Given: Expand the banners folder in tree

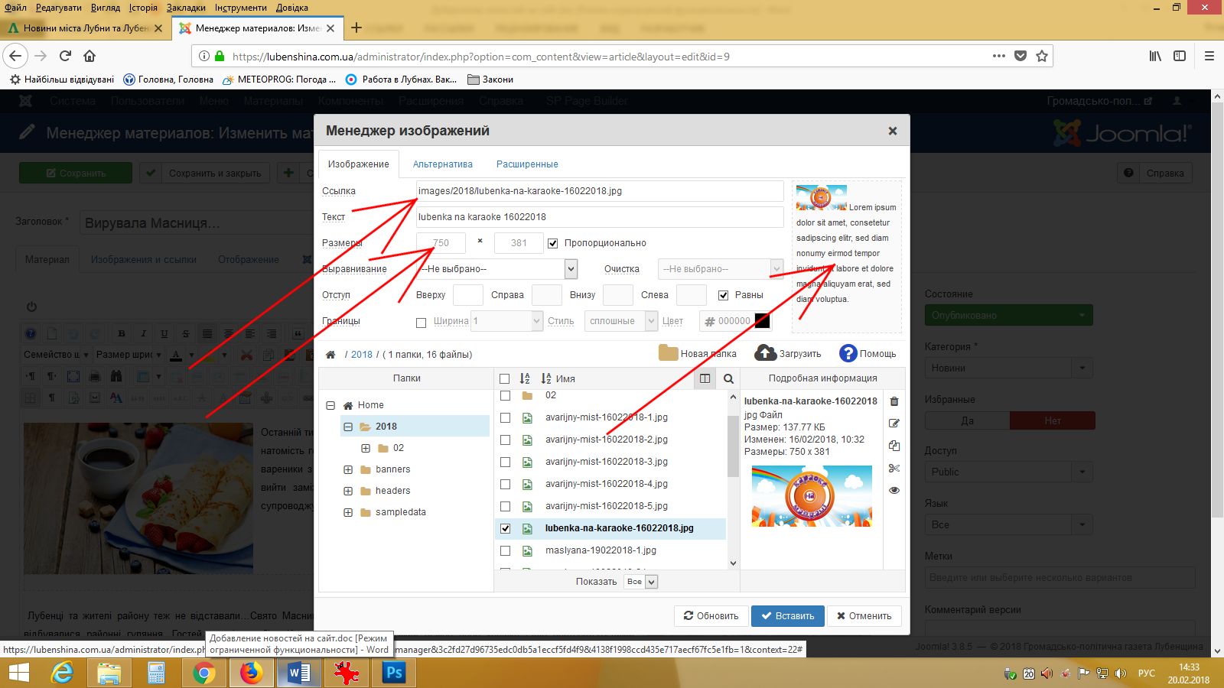Looking at the screenshot, I should (x=348, y=469).
